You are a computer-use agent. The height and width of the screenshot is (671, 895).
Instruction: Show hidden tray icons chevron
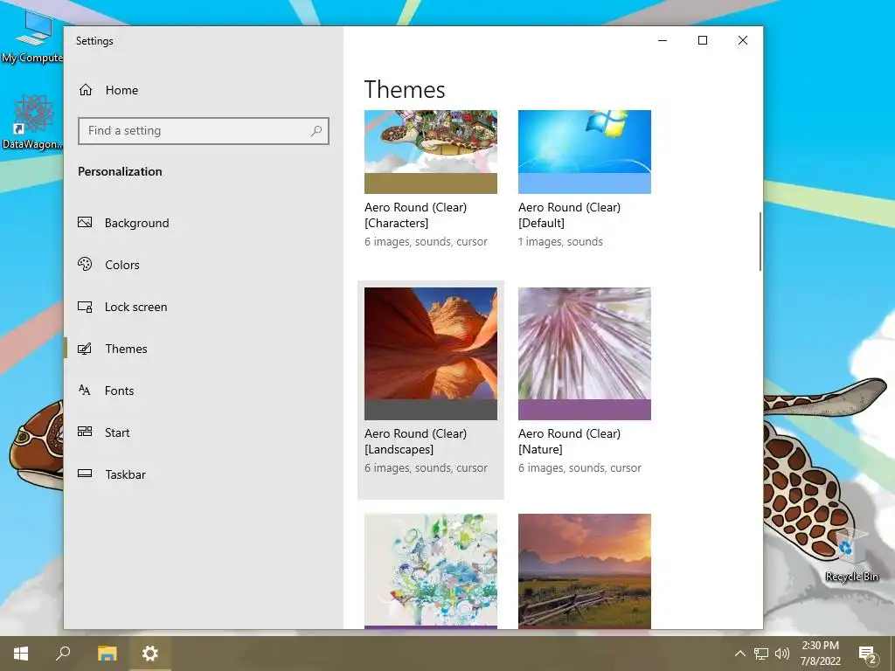pyautogui.click(x=739, y=654)
